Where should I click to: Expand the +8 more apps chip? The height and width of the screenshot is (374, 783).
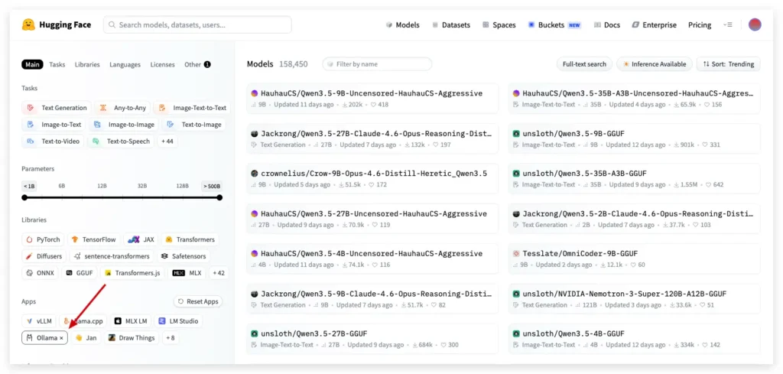click(x=171, y=338)
